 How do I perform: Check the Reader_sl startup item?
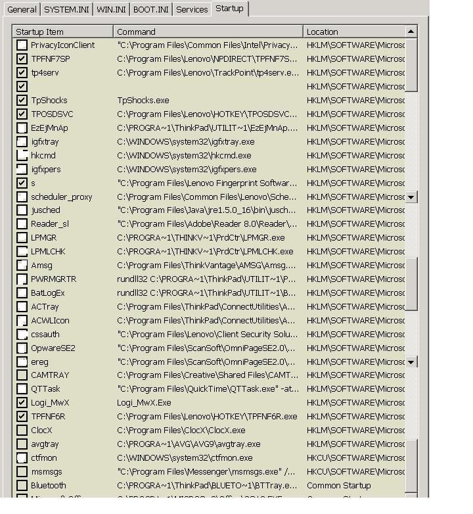tap(22, 223)
